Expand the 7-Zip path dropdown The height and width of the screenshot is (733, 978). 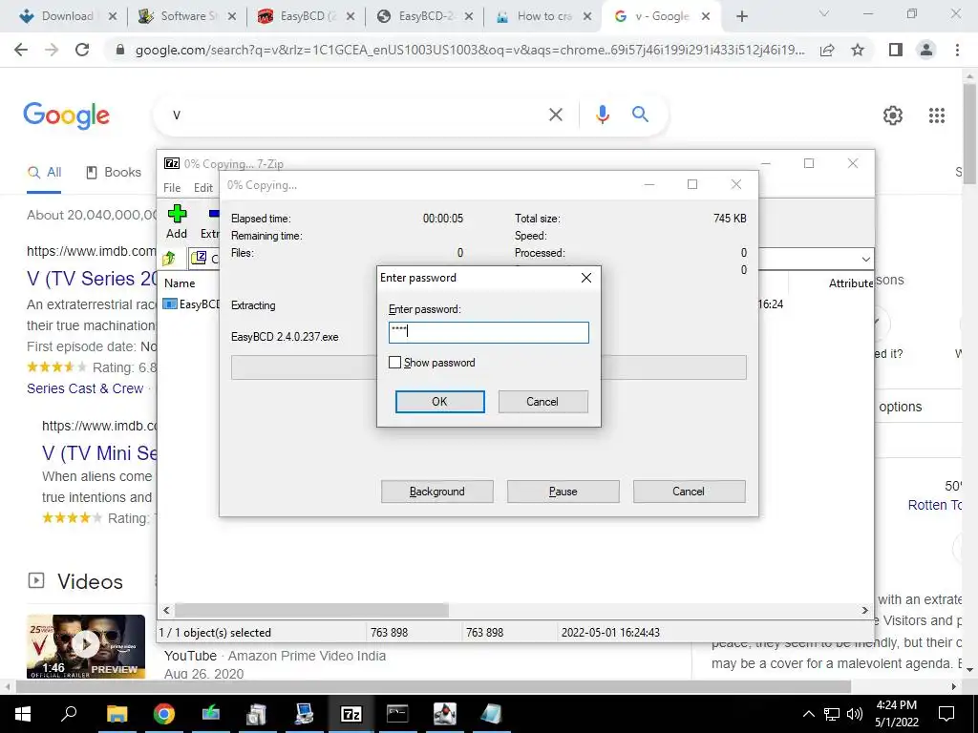pos(865,259)
